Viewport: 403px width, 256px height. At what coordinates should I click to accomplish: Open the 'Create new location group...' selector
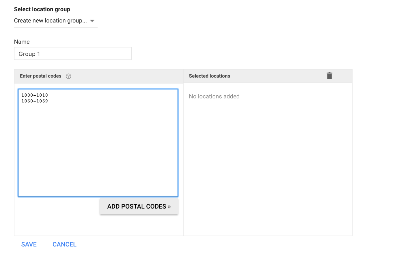[51, 21]
